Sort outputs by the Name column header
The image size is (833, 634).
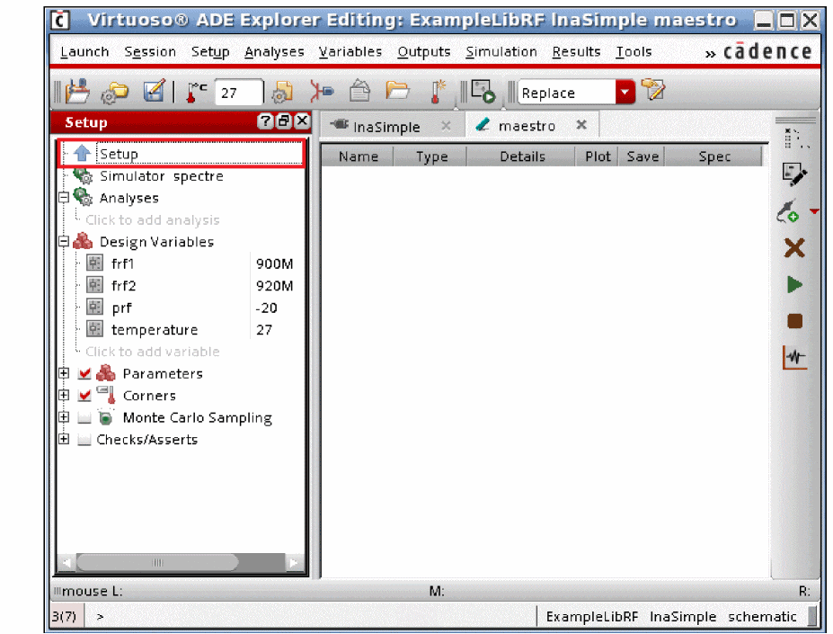(358, 156)
